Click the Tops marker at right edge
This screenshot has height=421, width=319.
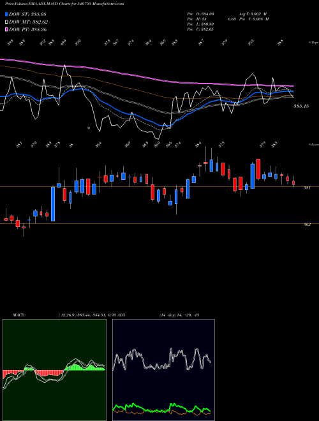point(313,43)
